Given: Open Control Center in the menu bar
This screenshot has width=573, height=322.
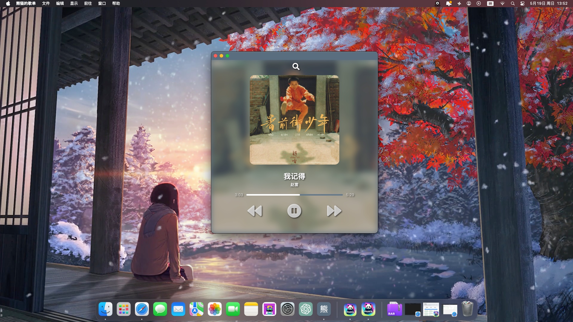Looking at the screenshot, I should 522,4.
